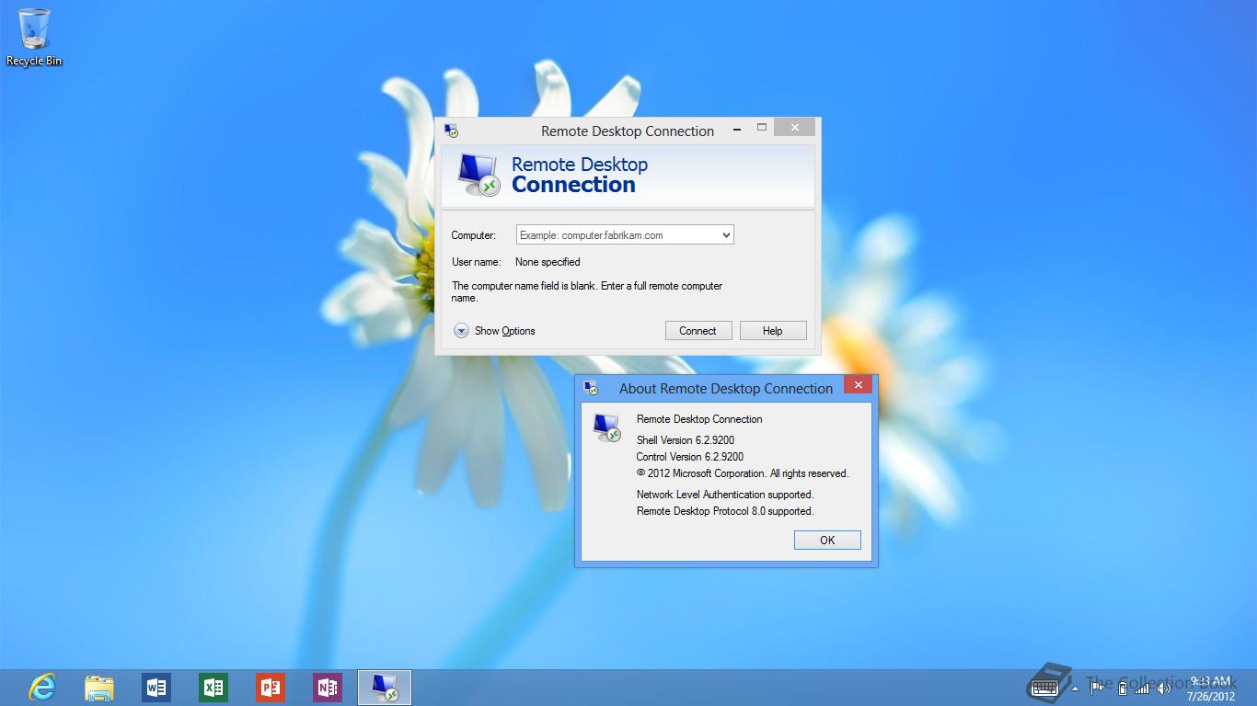Check the battery status tray icon
1257x706 pixels.
1122,687
